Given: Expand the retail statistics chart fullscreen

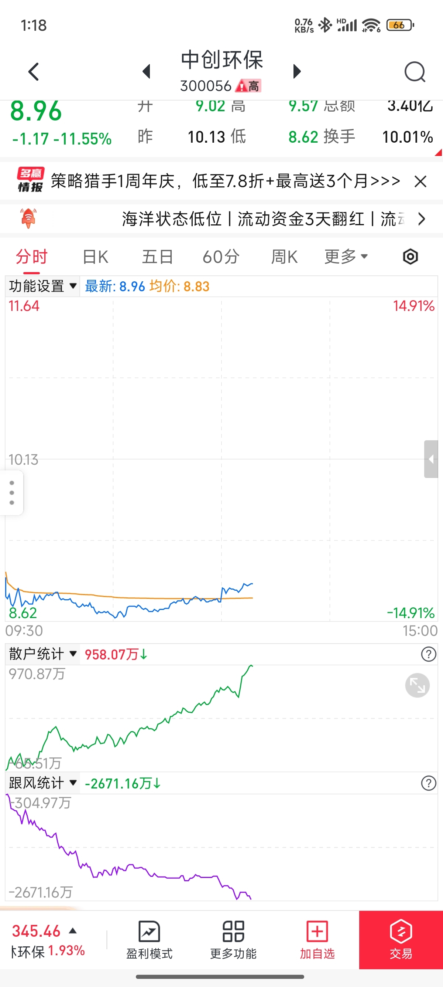Looking at the screenshot, I should pyautogui.click(x=417, y=685).
